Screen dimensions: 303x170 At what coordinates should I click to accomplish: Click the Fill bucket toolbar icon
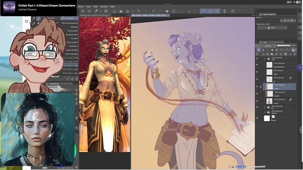tap(167, 11)
